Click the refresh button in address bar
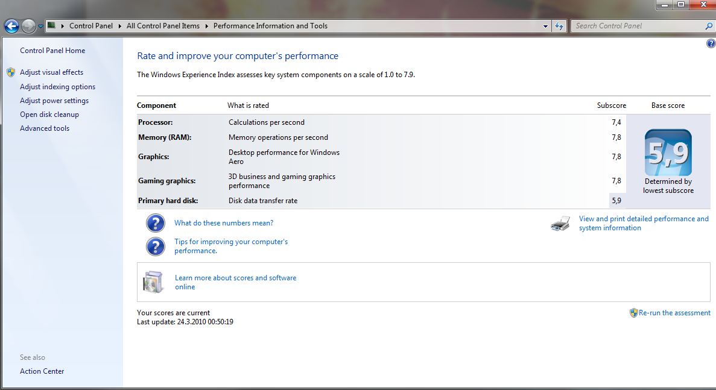Image resolution: width=716 pixels, height=390 pixels. [559, 26]
